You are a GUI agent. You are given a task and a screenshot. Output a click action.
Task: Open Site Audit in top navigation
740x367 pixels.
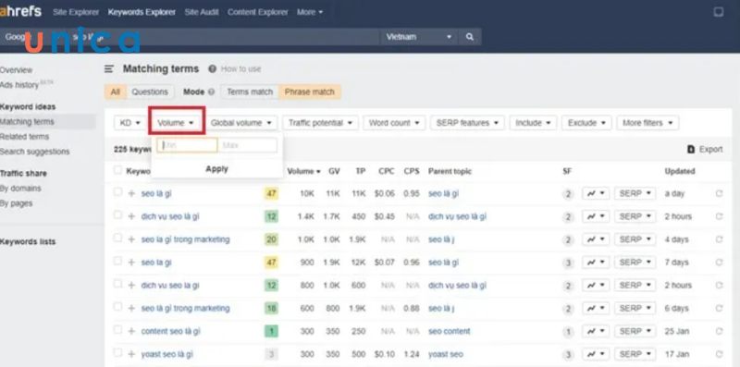(202, 12)
